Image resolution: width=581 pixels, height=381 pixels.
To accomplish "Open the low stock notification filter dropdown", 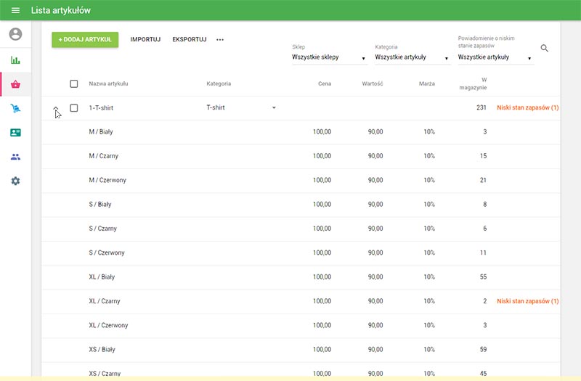I will point(495,57).
